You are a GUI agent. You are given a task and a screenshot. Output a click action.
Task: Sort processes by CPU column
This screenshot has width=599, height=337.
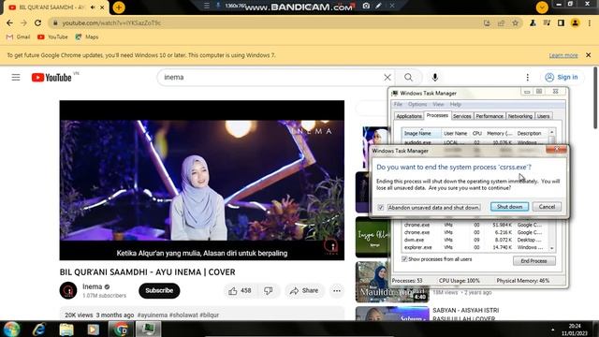[476, 133]
